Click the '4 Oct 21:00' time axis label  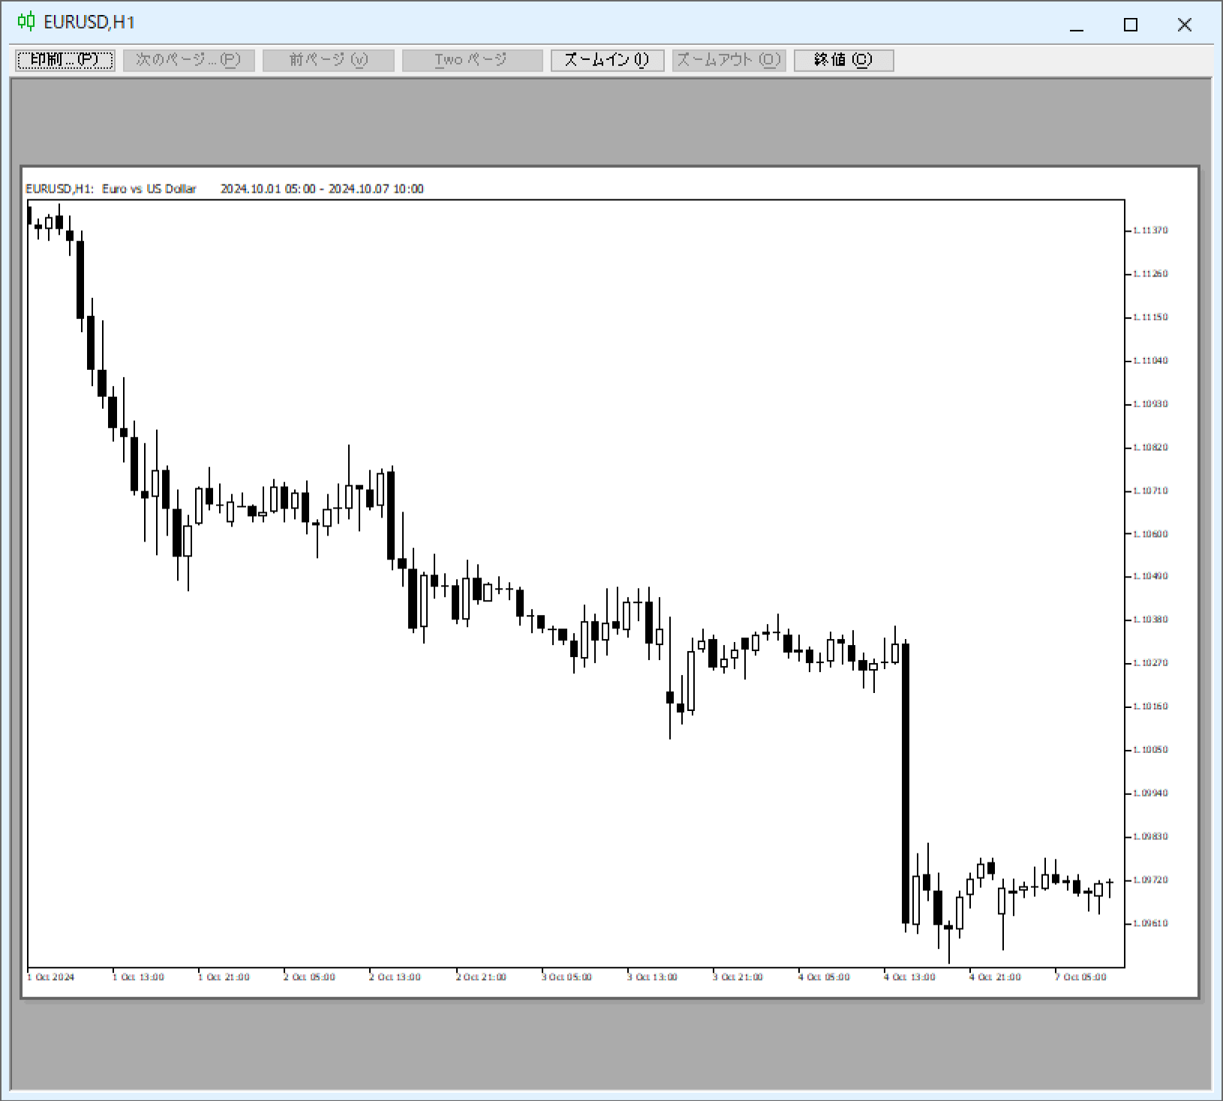click(x=995, y=977)
